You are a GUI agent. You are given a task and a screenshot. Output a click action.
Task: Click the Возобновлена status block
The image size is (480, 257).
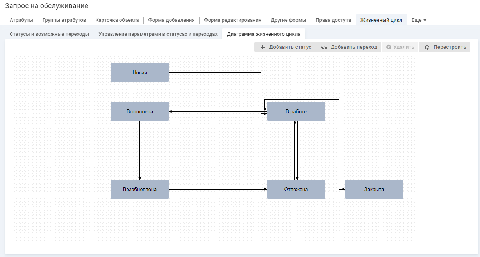pos(140,189)
